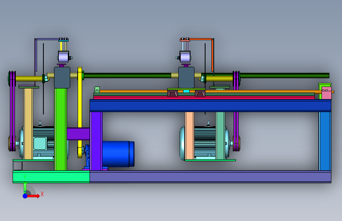Select the small cyan block in carriage center
Viewport: 342px width, 221px height.
[186, 91]
